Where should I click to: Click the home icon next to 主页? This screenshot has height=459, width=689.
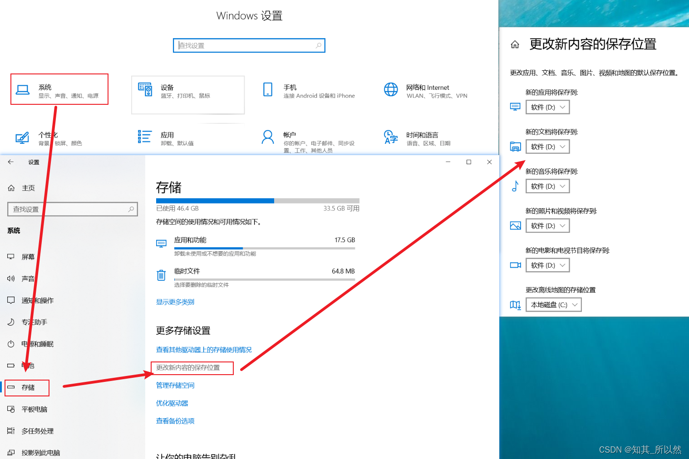pos(11,188)
